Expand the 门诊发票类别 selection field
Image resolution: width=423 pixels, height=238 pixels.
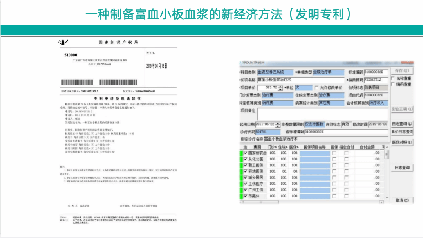tap(277, 95)
